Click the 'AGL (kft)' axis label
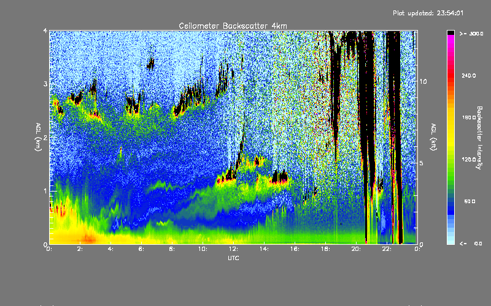The image size is (491, 306). click(433, 137)
